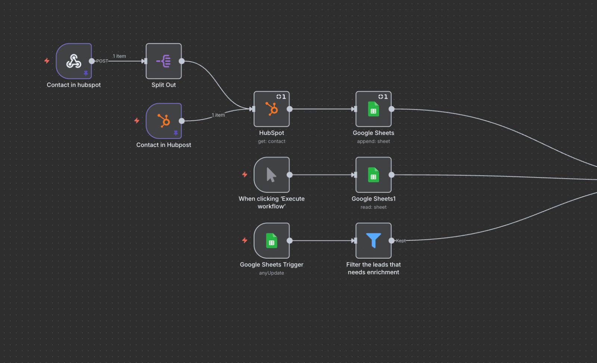Open the Contact in Hubpost trigger node
This screenshot has width=597, height=363.
click(x=164, y=121)
